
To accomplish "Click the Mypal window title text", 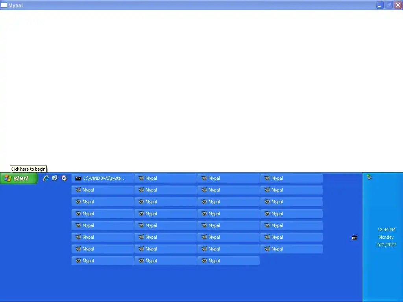I will 16,5.
